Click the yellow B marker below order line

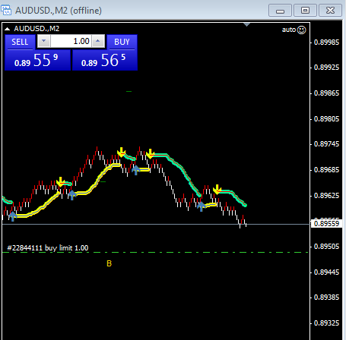pos(109,263)
